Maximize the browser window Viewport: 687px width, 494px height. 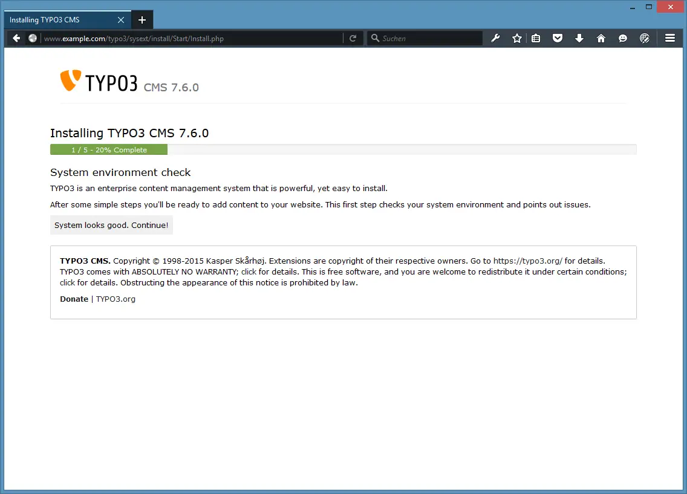click(x=649, y=7)
